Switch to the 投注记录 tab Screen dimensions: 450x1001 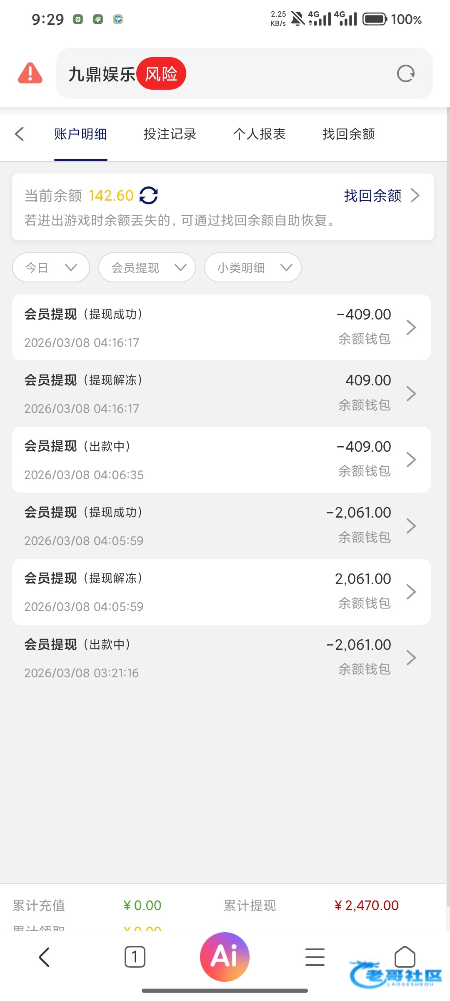(x=170, y=134)
